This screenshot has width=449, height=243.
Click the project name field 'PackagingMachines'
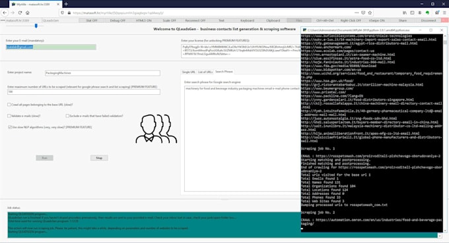tap(102, 73)
